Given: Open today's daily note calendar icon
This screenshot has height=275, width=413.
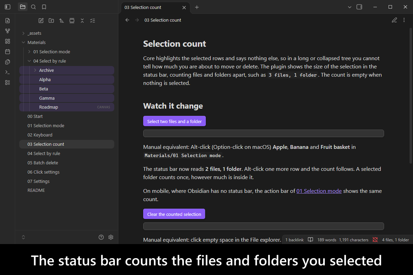Looking at the screenshot, I should pos(8,52).
